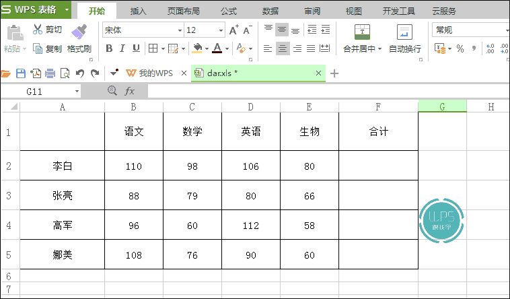Click the Name Box showing G11
Screen dimensions: 510x299
(x=40, y=91)
